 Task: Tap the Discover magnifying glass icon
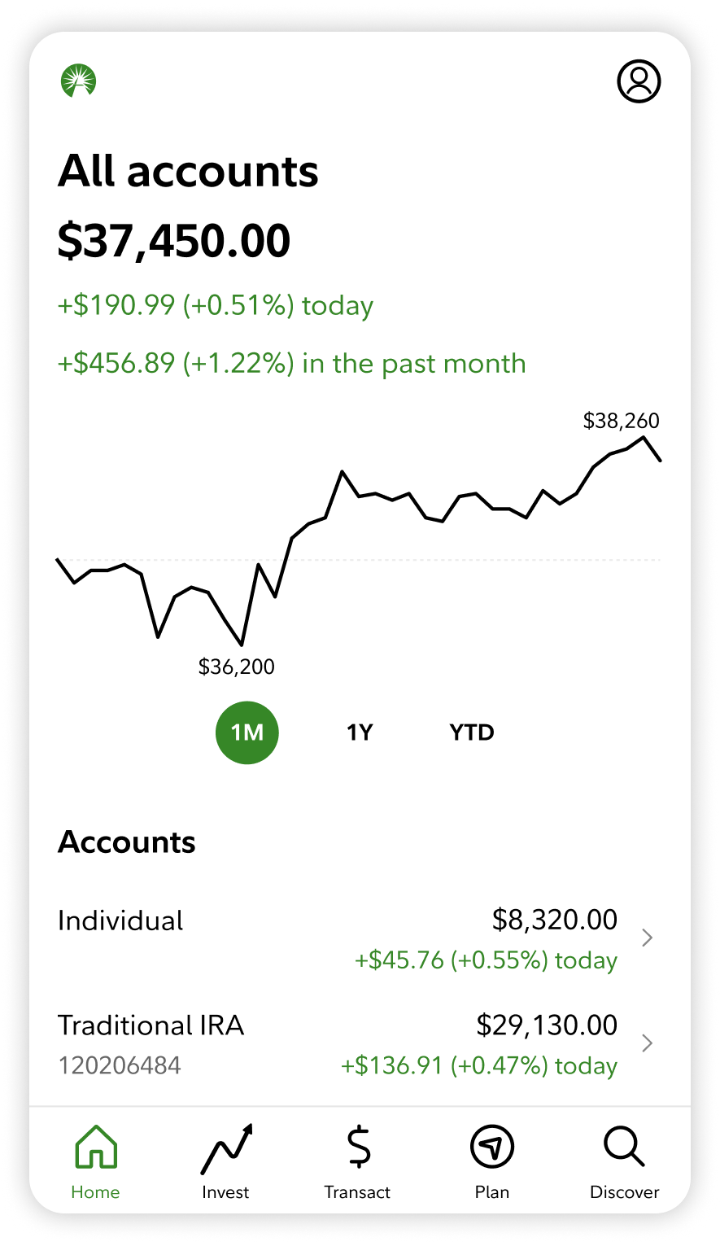[624, 1148]
